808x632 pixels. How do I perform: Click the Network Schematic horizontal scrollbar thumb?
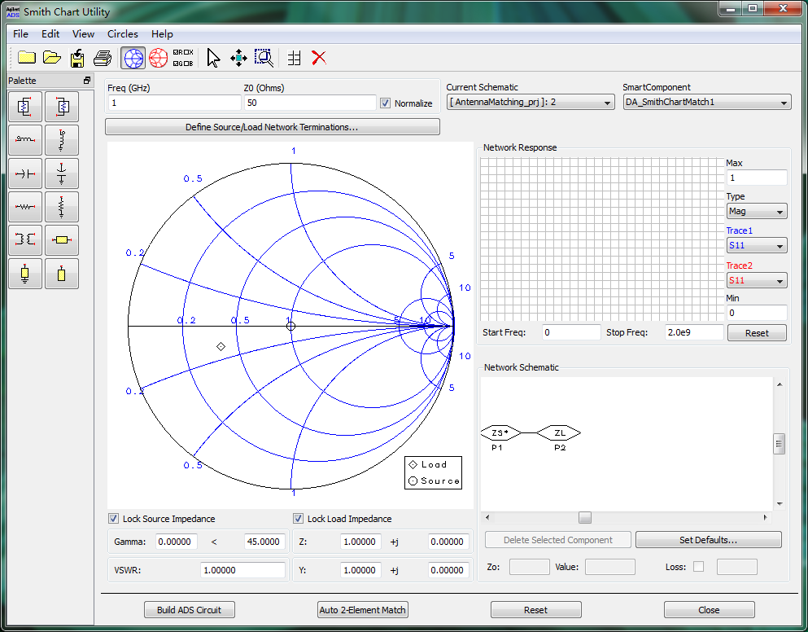point(585,517)
